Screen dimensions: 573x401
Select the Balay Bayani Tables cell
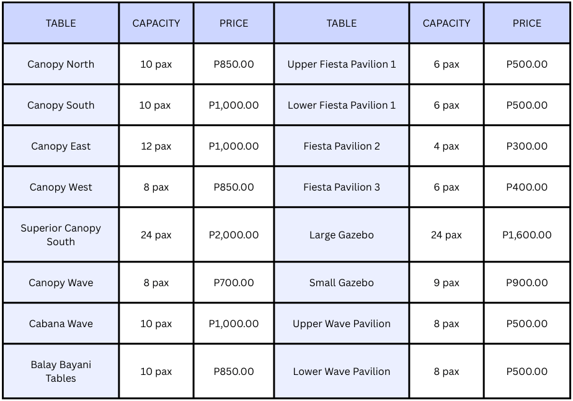(61, 371)
